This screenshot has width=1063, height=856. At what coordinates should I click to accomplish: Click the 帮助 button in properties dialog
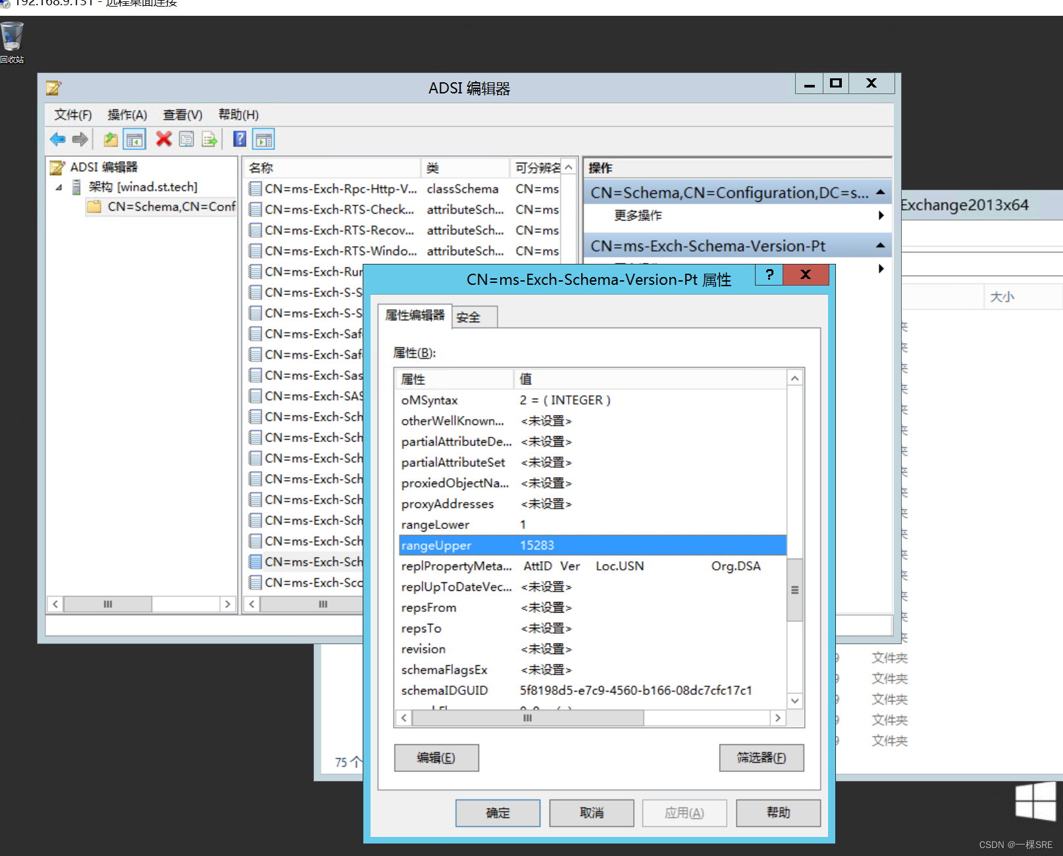click(778, 813)
